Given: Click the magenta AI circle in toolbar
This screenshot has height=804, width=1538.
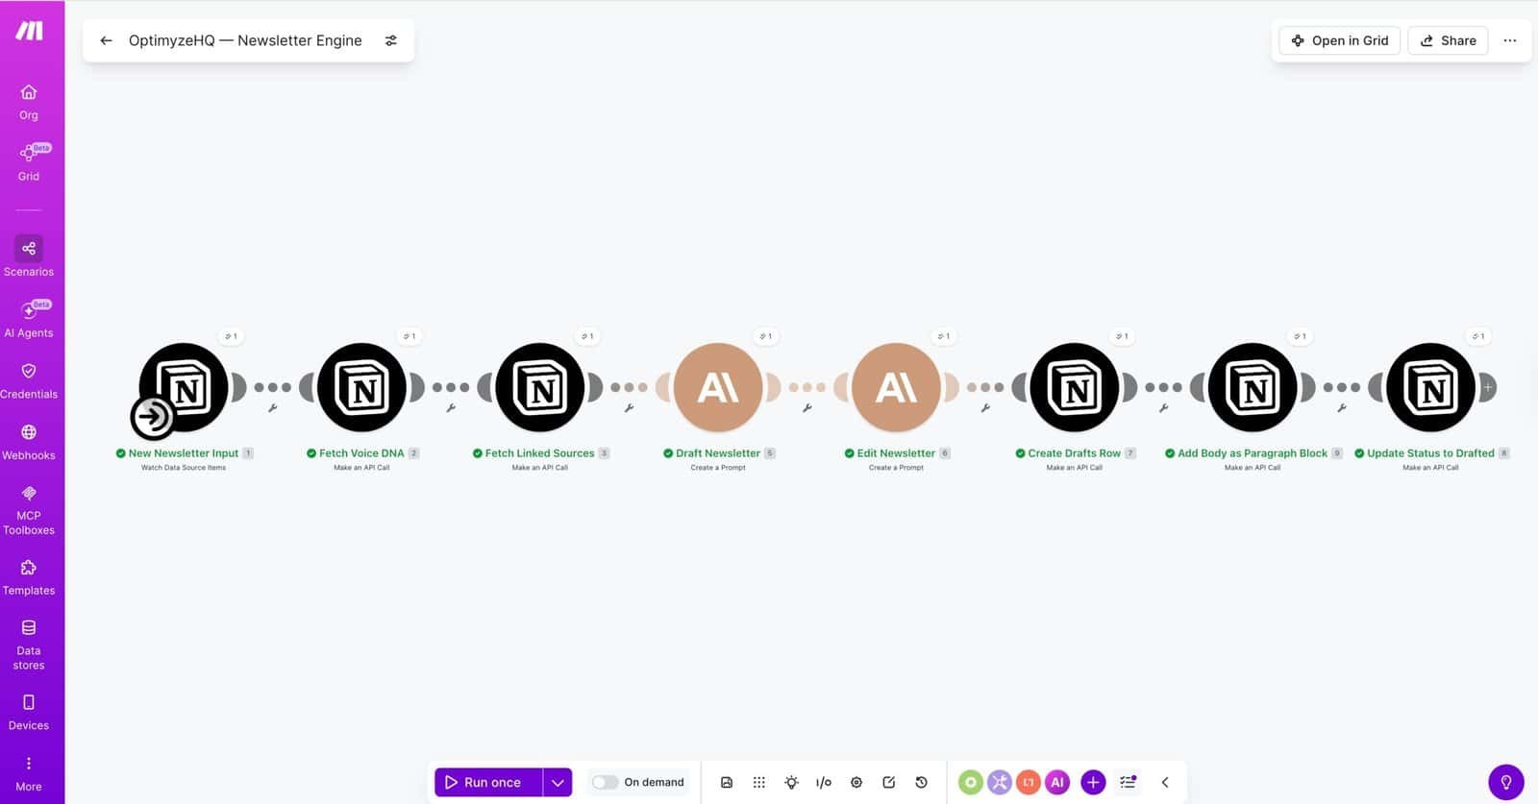Looking at the screenshot, I should 1057,782.
